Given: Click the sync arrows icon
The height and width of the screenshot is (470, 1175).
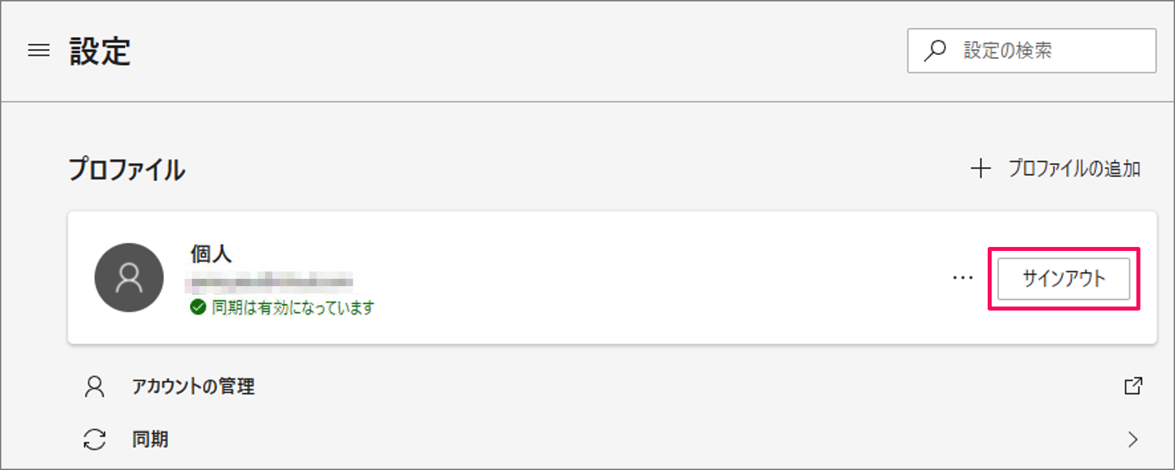Looking at the screenshot, I should [x=94, y=439].
